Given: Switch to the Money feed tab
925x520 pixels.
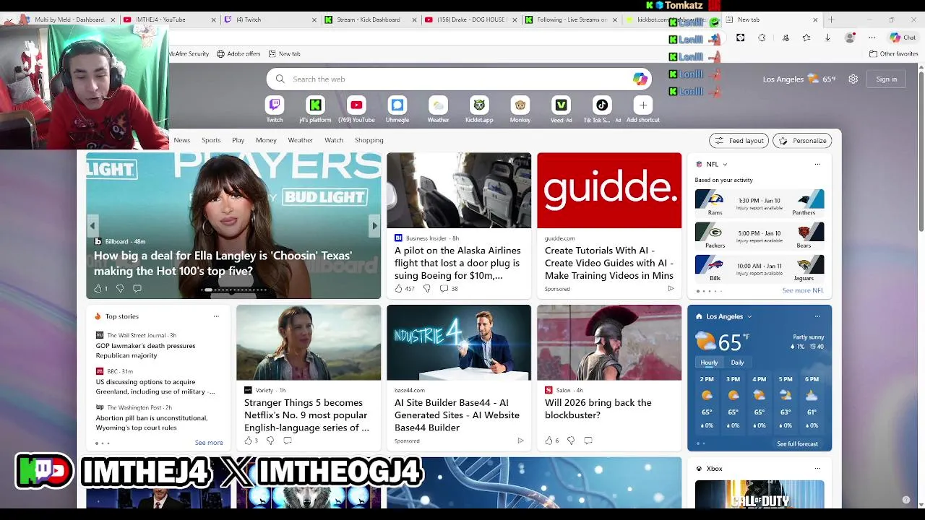Looking at the screenshot, I should tap(266, 140).
